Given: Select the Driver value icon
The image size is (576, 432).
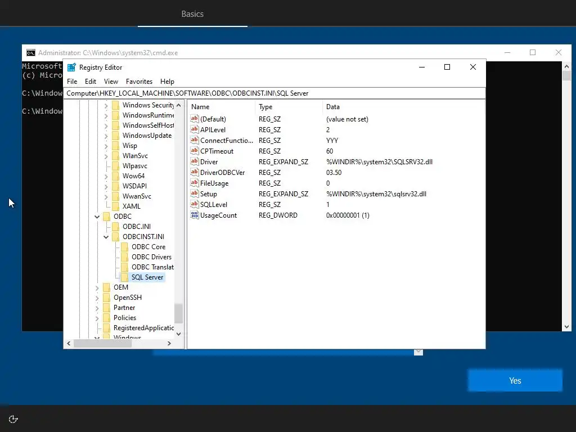Looking at the screenshot, I should pyautogui.click(x=194, y=161).
